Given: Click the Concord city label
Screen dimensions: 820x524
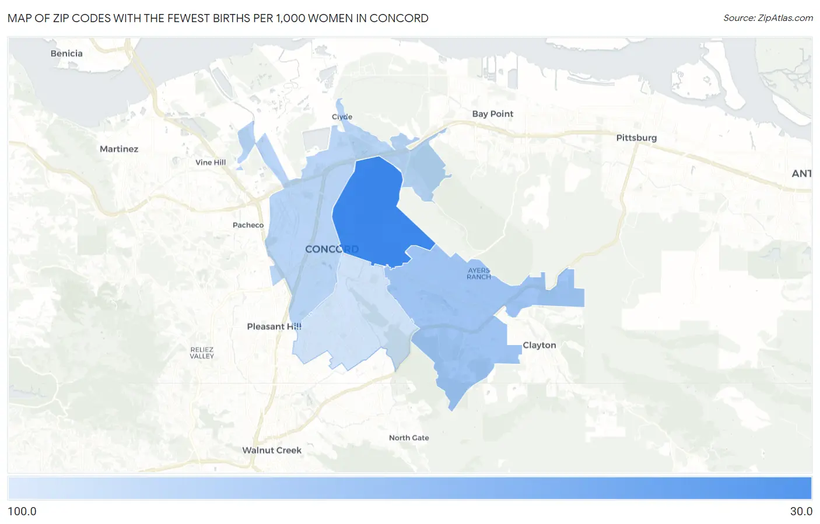Looking at the screenshot, I should pyautogui.click(x=332, y=249).
